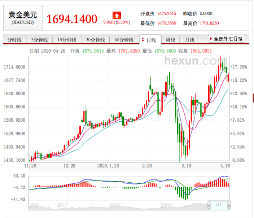Click the 1714.6800 price axis label
The width and height of the screenshot is (254, 218).
[15, 67]
